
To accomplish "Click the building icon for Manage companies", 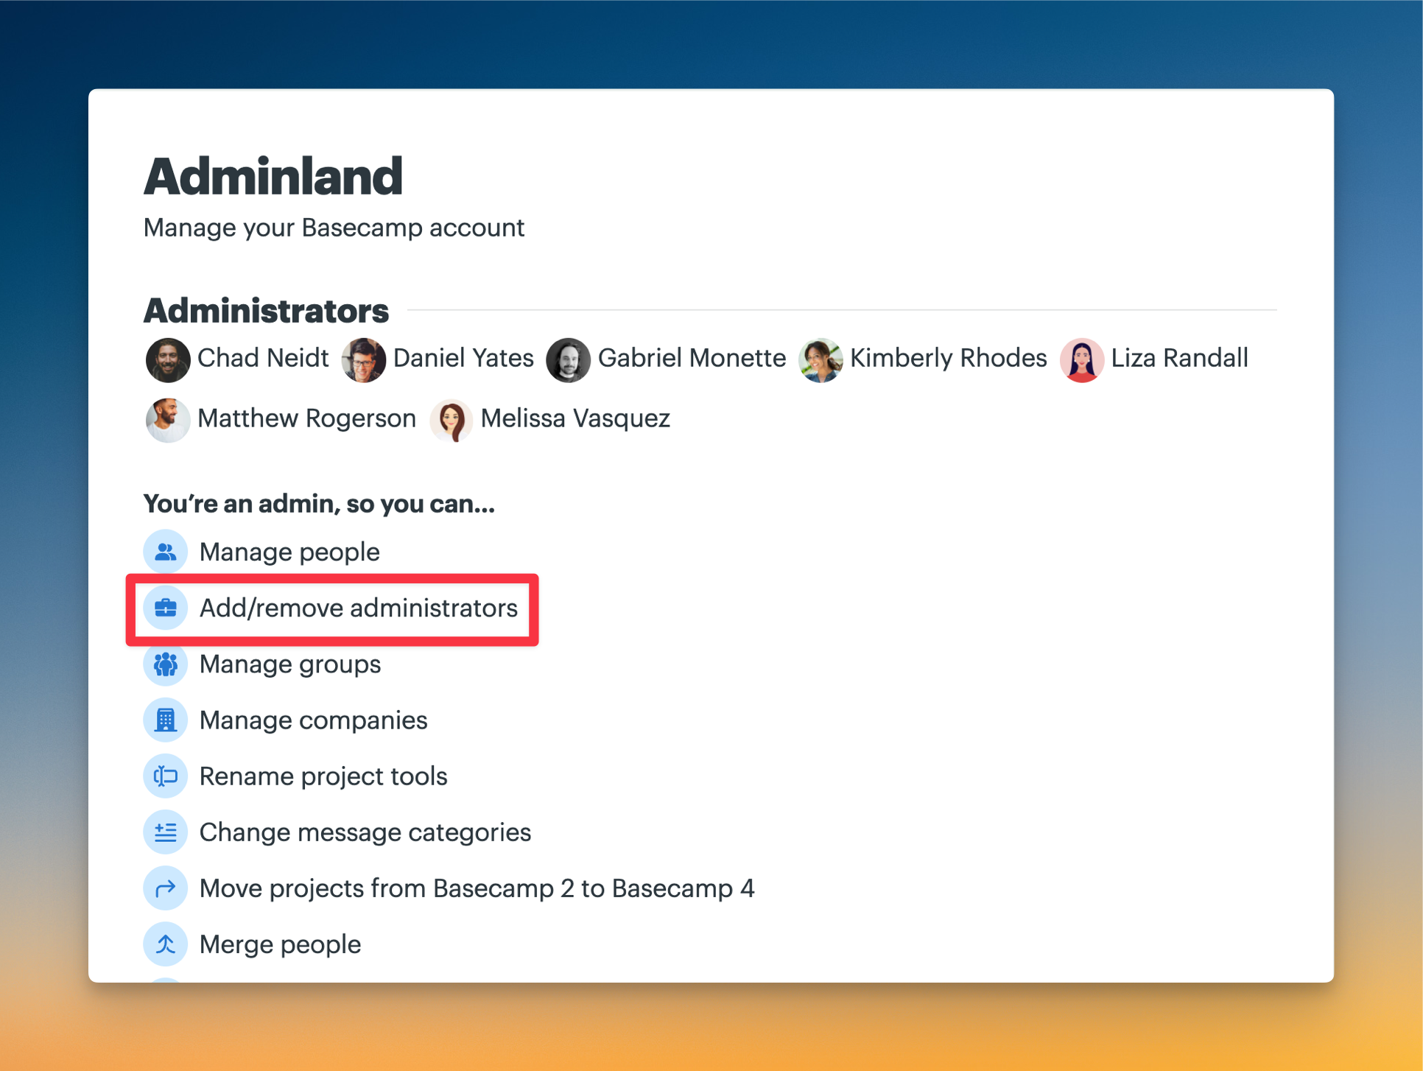I will 166,720.
